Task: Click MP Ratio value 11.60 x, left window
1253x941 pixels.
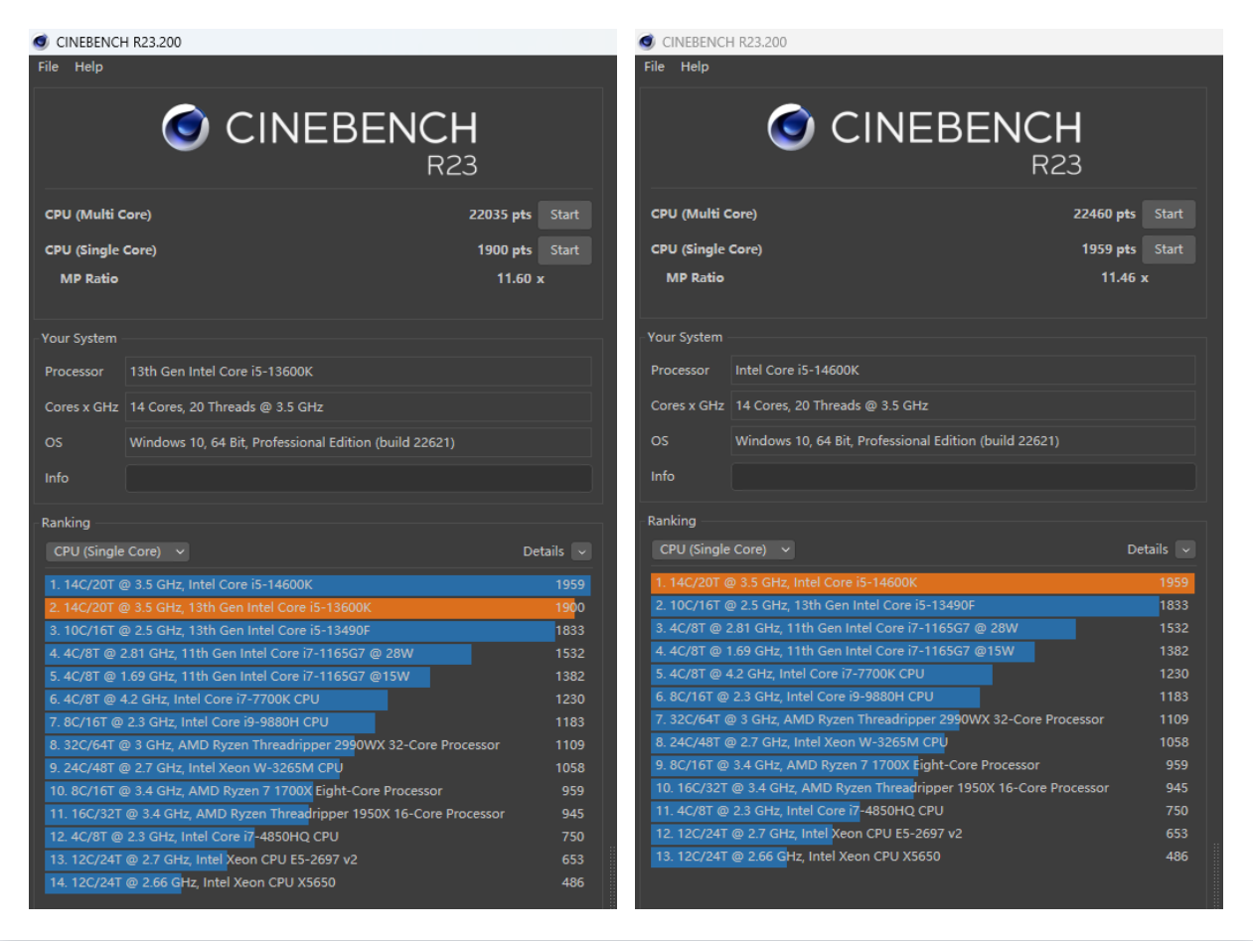Action: tap(521, 279)
